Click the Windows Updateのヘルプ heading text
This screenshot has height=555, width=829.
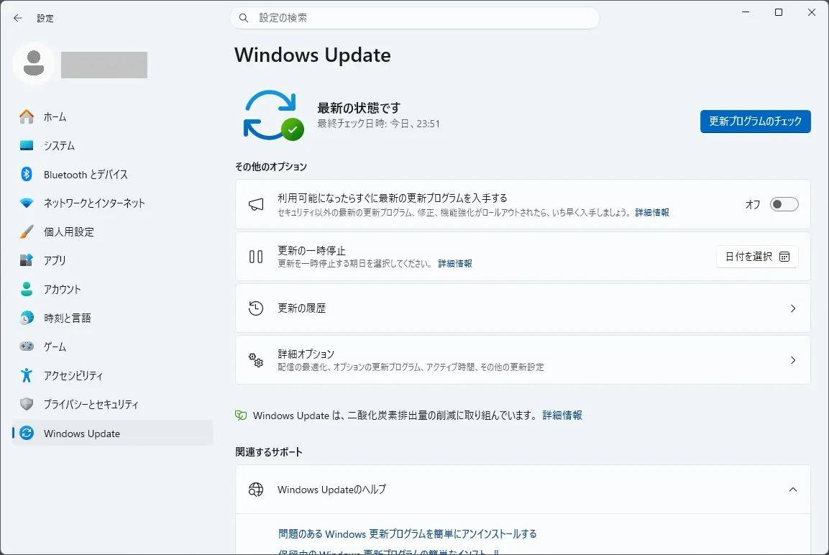click(x=331, y=490)
